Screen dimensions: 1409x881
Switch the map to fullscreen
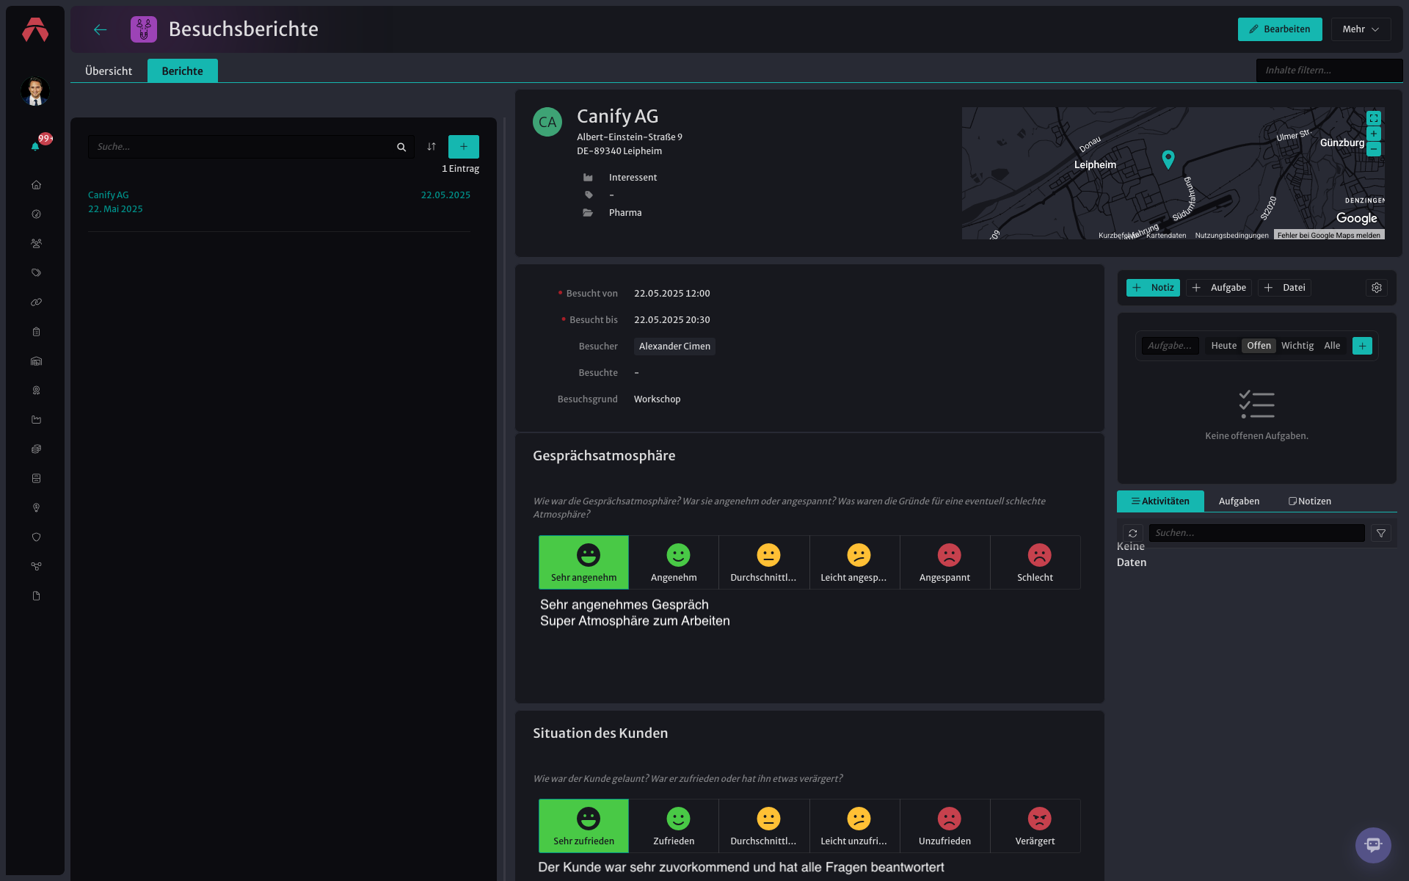[1374, 118]
